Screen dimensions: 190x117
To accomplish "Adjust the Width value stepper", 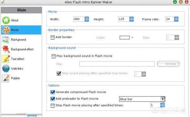I will click(x=87, y=19).
